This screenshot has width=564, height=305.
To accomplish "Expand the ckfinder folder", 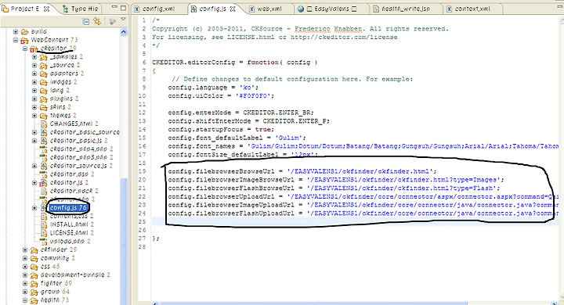I will (x=25, y=249).
